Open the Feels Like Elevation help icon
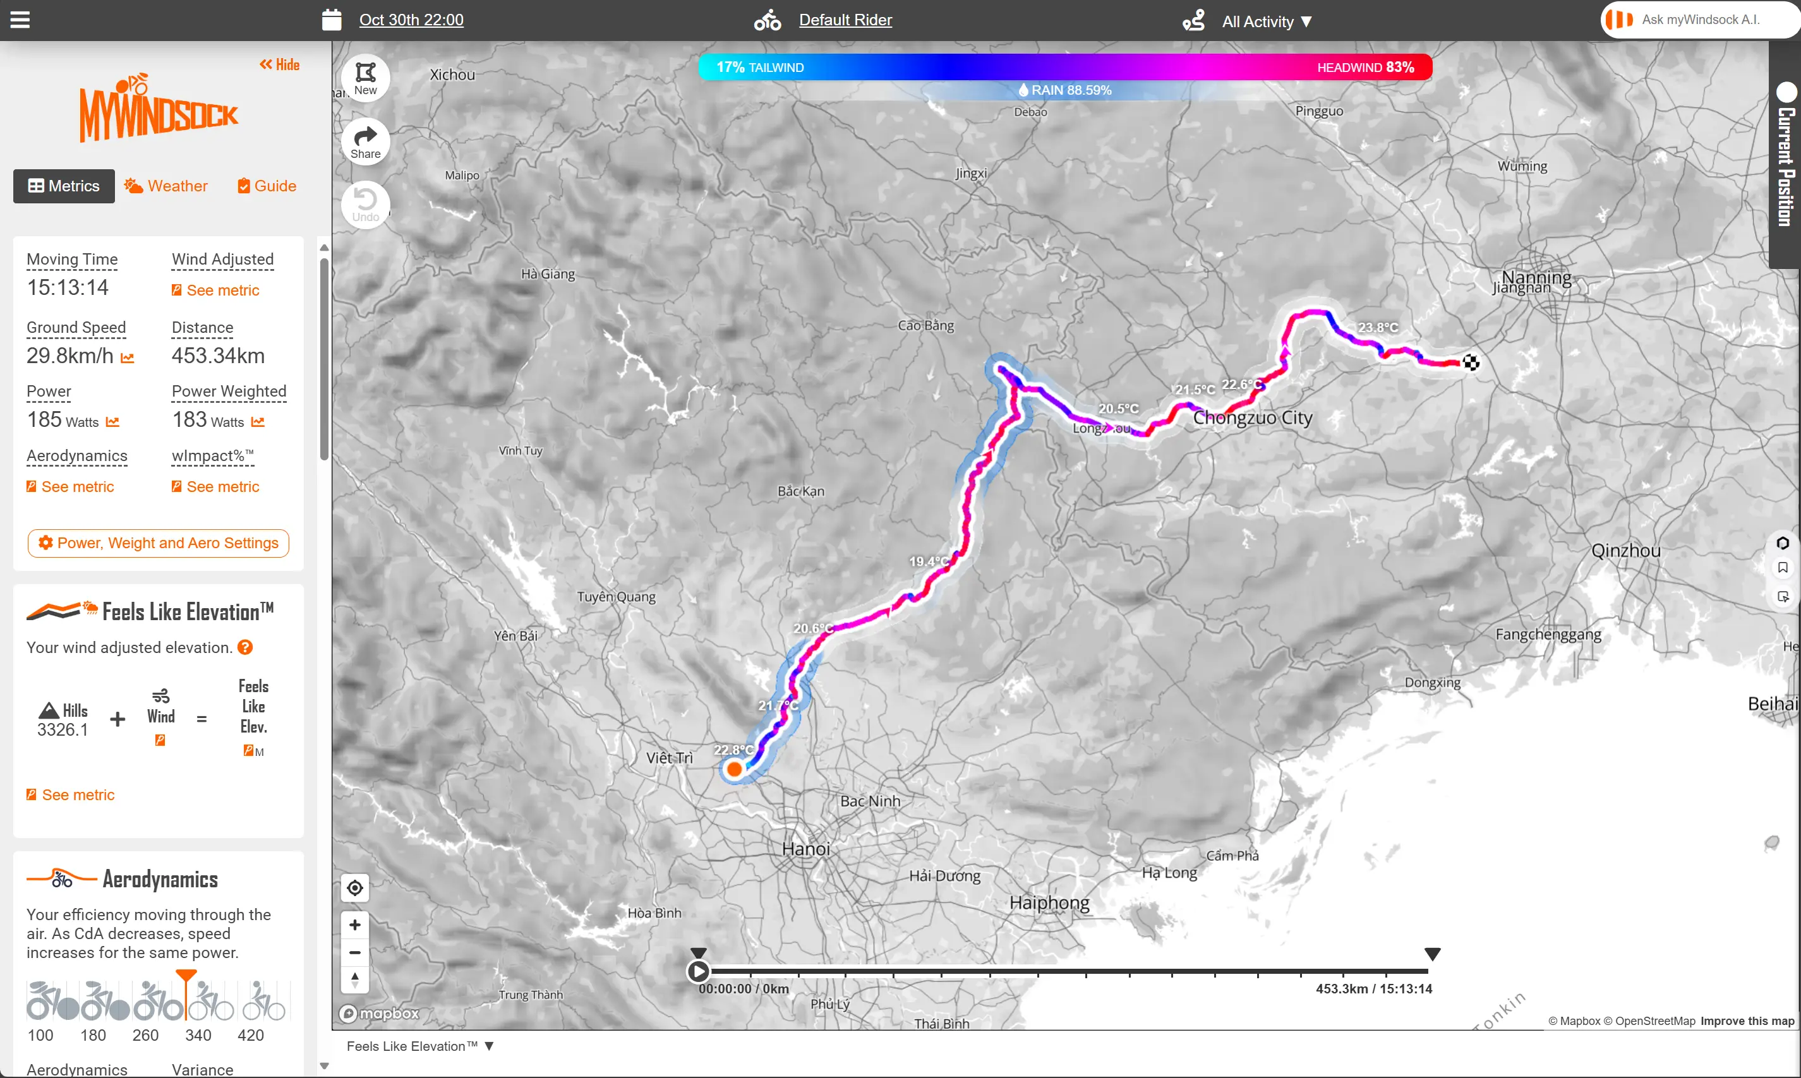 (246, 647)
